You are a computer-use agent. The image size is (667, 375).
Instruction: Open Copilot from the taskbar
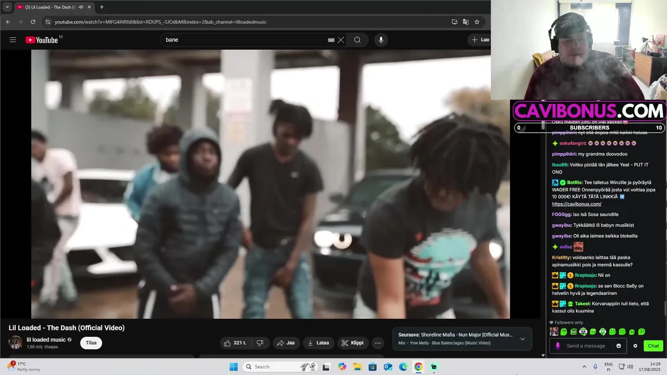click(x=342, y=367)
